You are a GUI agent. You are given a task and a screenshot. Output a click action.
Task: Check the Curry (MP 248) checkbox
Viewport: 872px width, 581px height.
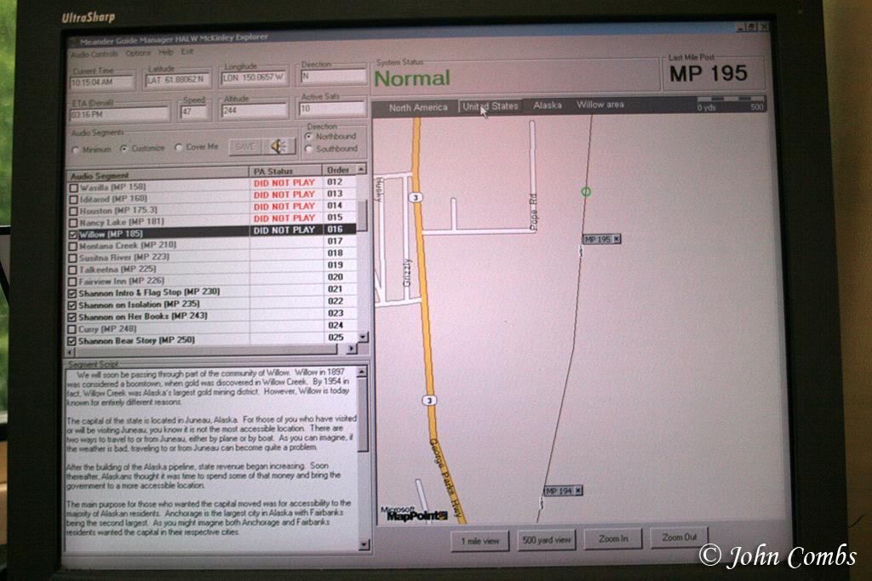click(x=72, y=329)
